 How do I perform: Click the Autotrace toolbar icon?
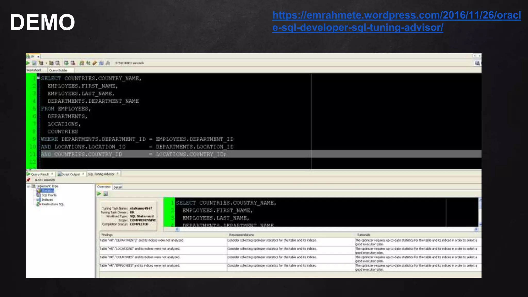point(51,63)
